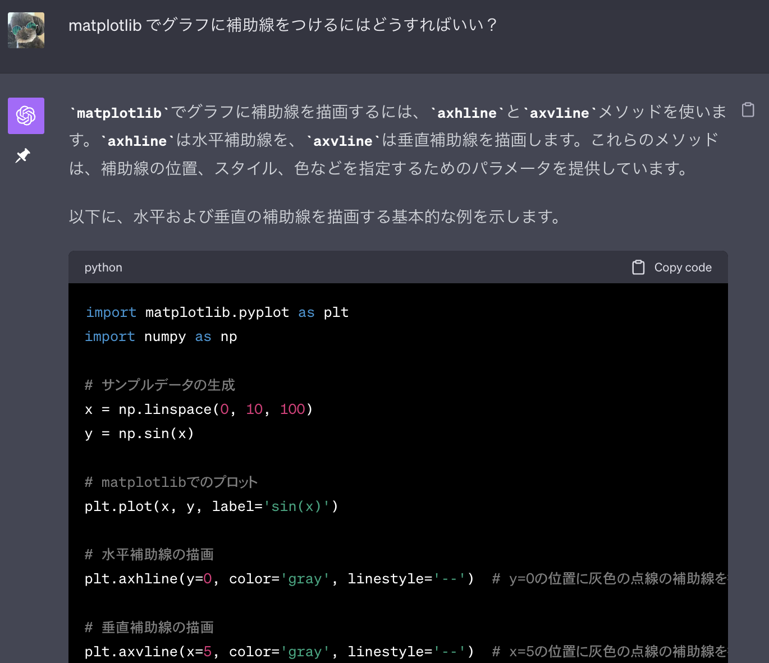Screen dimensions: 769x663
Task: Click the clipboard icon beside Copy code
Action: coord(638,268)
